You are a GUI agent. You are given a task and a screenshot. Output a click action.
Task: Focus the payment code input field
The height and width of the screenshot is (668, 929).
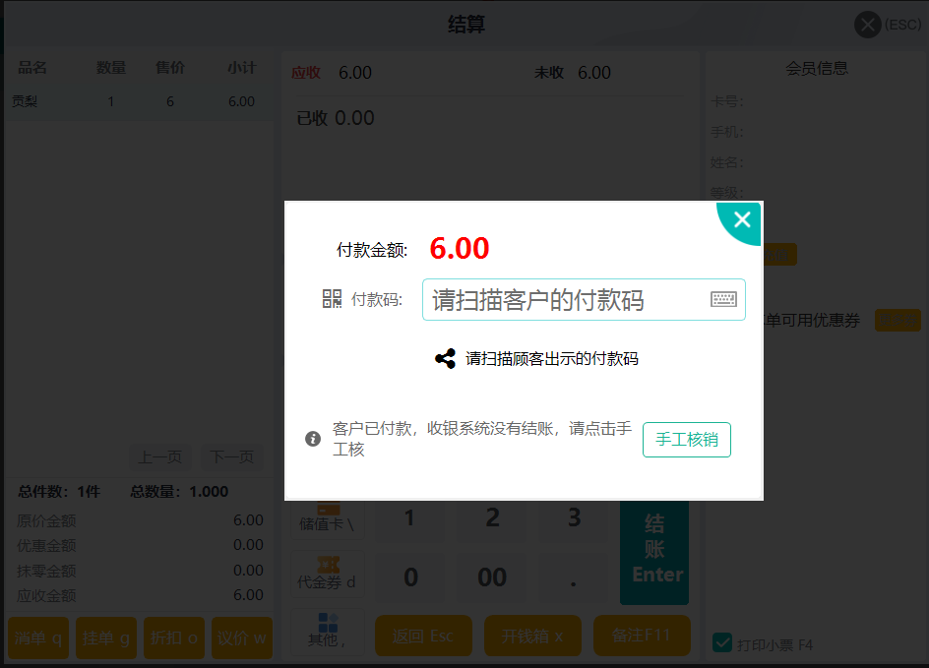click(x=584, y=300)
